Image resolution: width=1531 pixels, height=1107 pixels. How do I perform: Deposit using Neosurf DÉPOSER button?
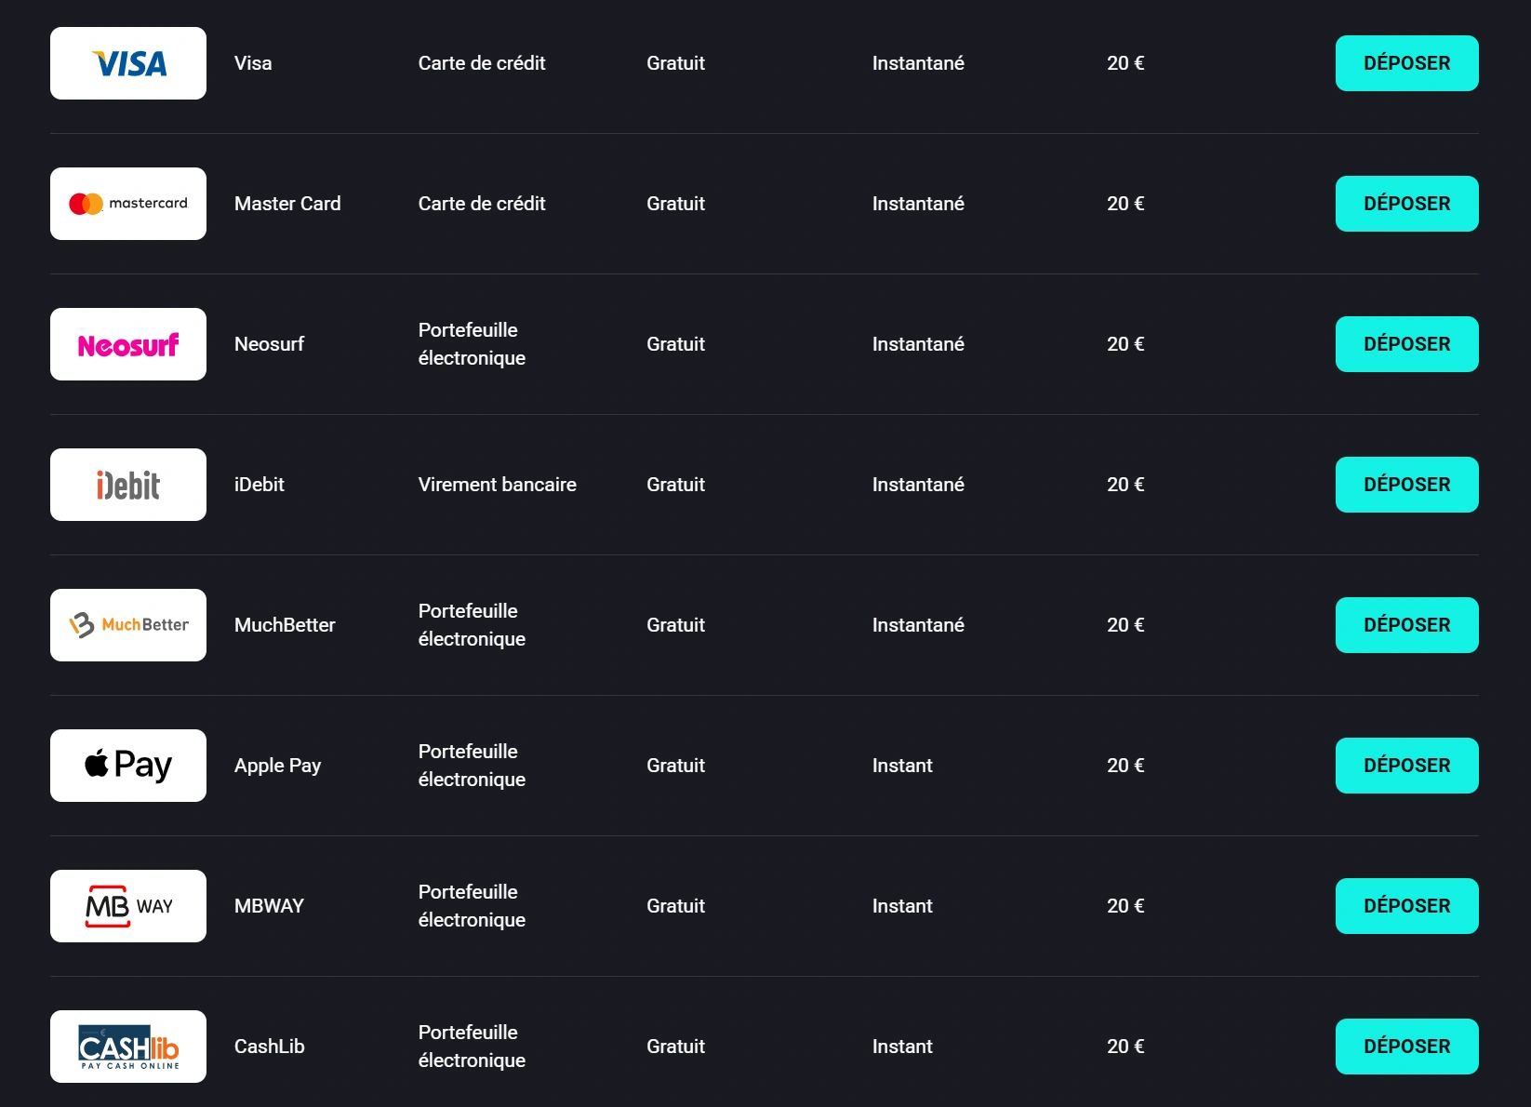pos(1406,344)
